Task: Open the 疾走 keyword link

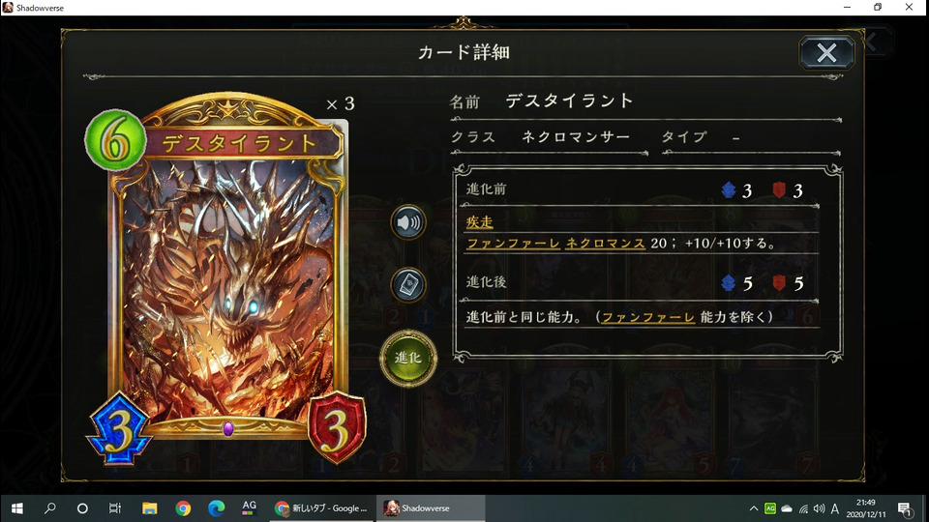Action: pos(479,222)
